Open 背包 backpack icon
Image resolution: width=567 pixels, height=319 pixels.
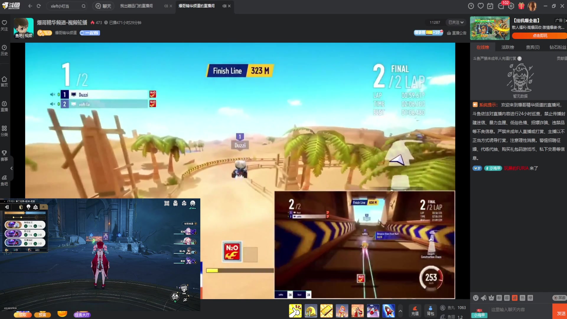pos(430,311)
